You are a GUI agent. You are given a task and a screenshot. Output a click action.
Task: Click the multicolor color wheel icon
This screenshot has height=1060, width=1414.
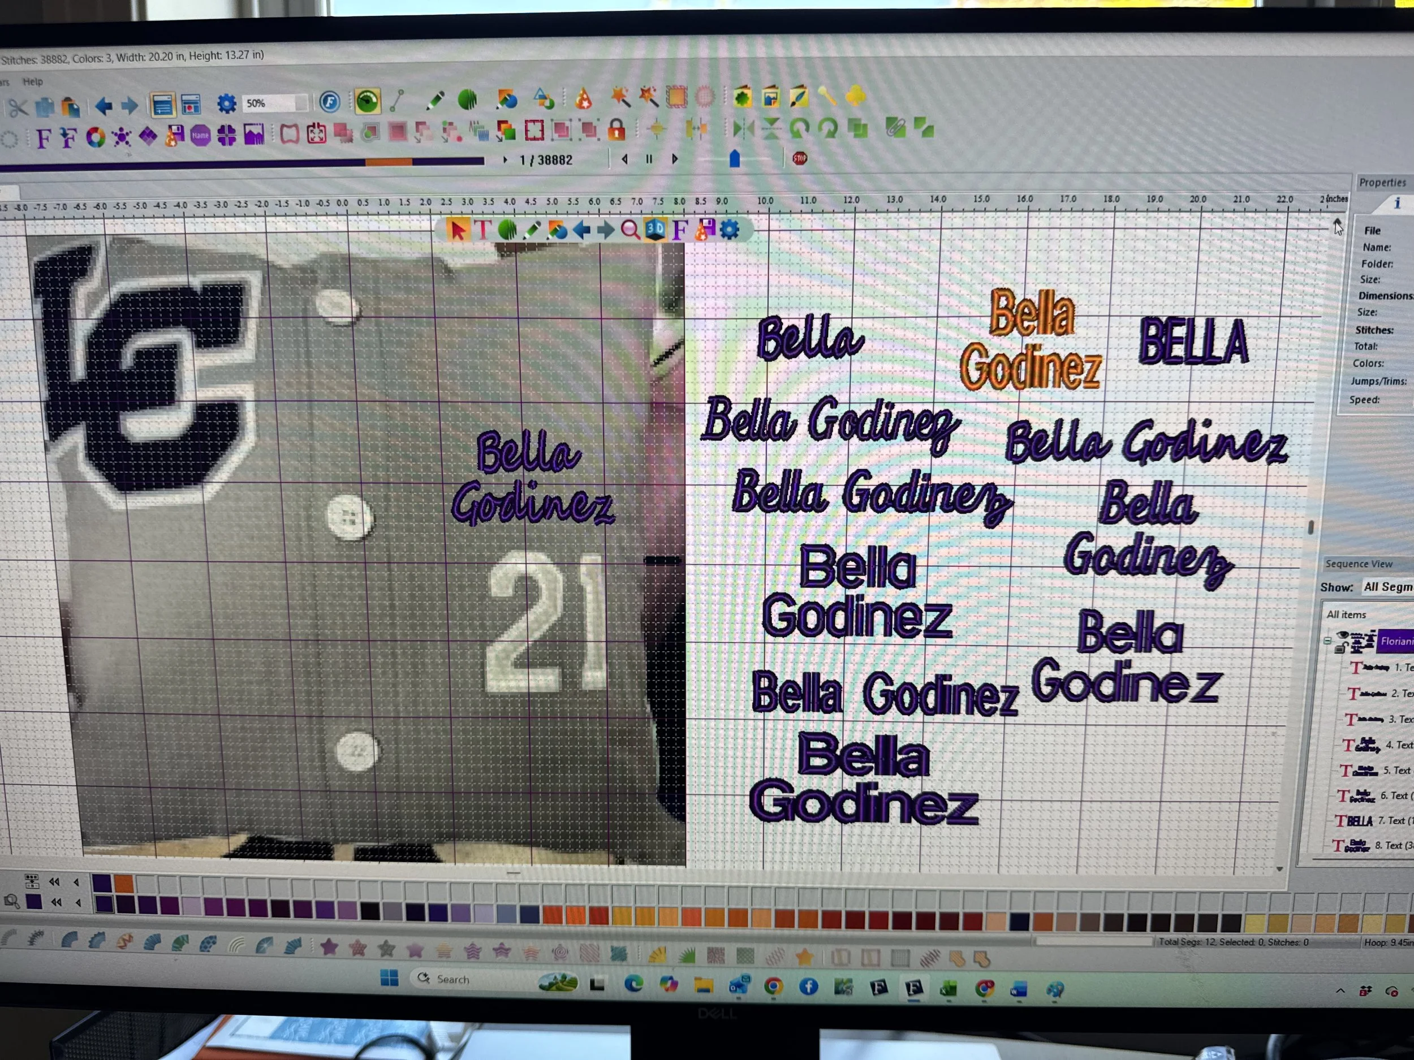(96, 137)
